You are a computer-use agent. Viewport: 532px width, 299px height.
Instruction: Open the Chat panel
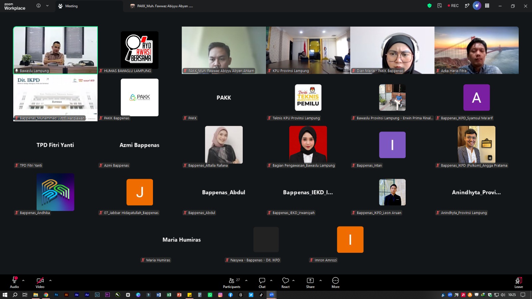(x=262, y=283)
